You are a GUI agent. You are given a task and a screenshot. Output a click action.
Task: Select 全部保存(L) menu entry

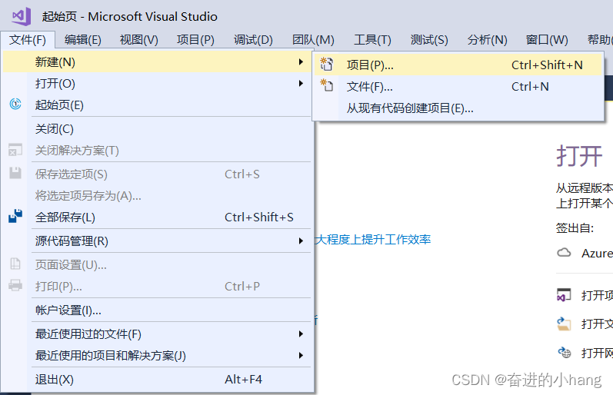point(157,217)
